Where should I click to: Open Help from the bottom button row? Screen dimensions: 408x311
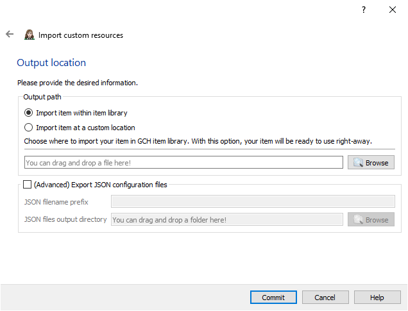pos(377,298)
